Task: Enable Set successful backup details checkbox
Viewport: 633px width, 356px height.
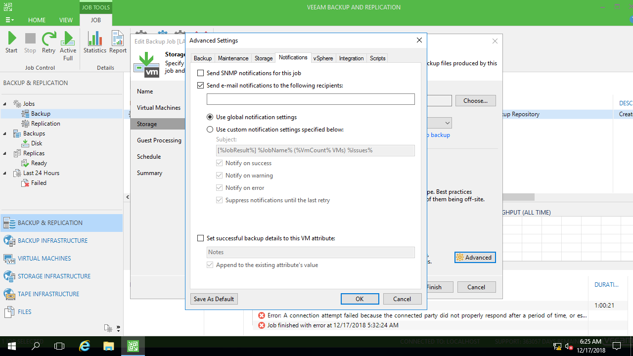Action: 201,238
